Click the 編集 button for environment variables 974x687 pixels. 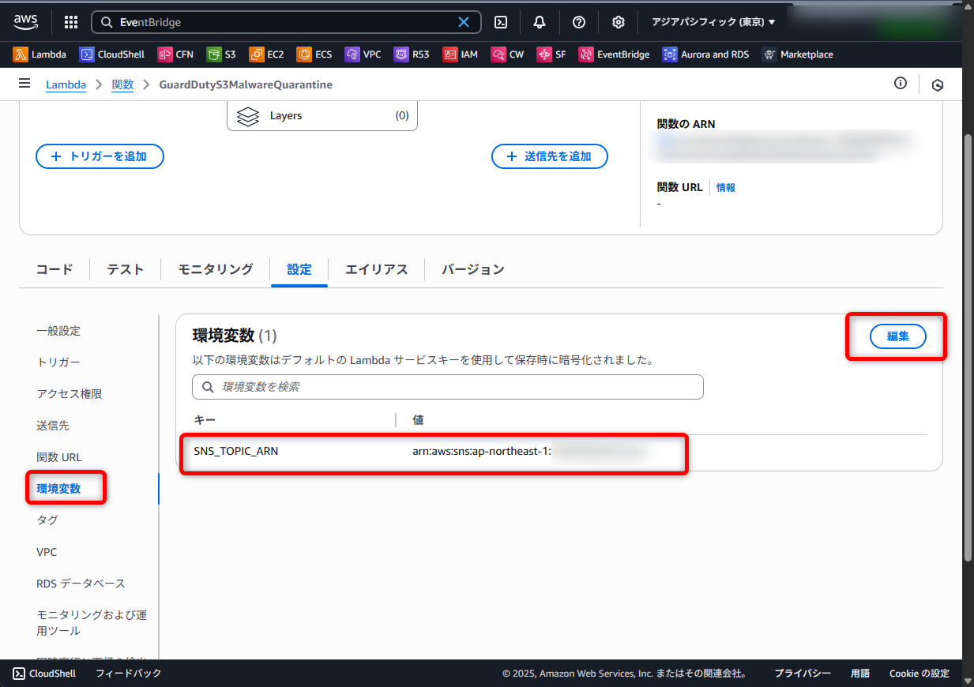[897, 336]
